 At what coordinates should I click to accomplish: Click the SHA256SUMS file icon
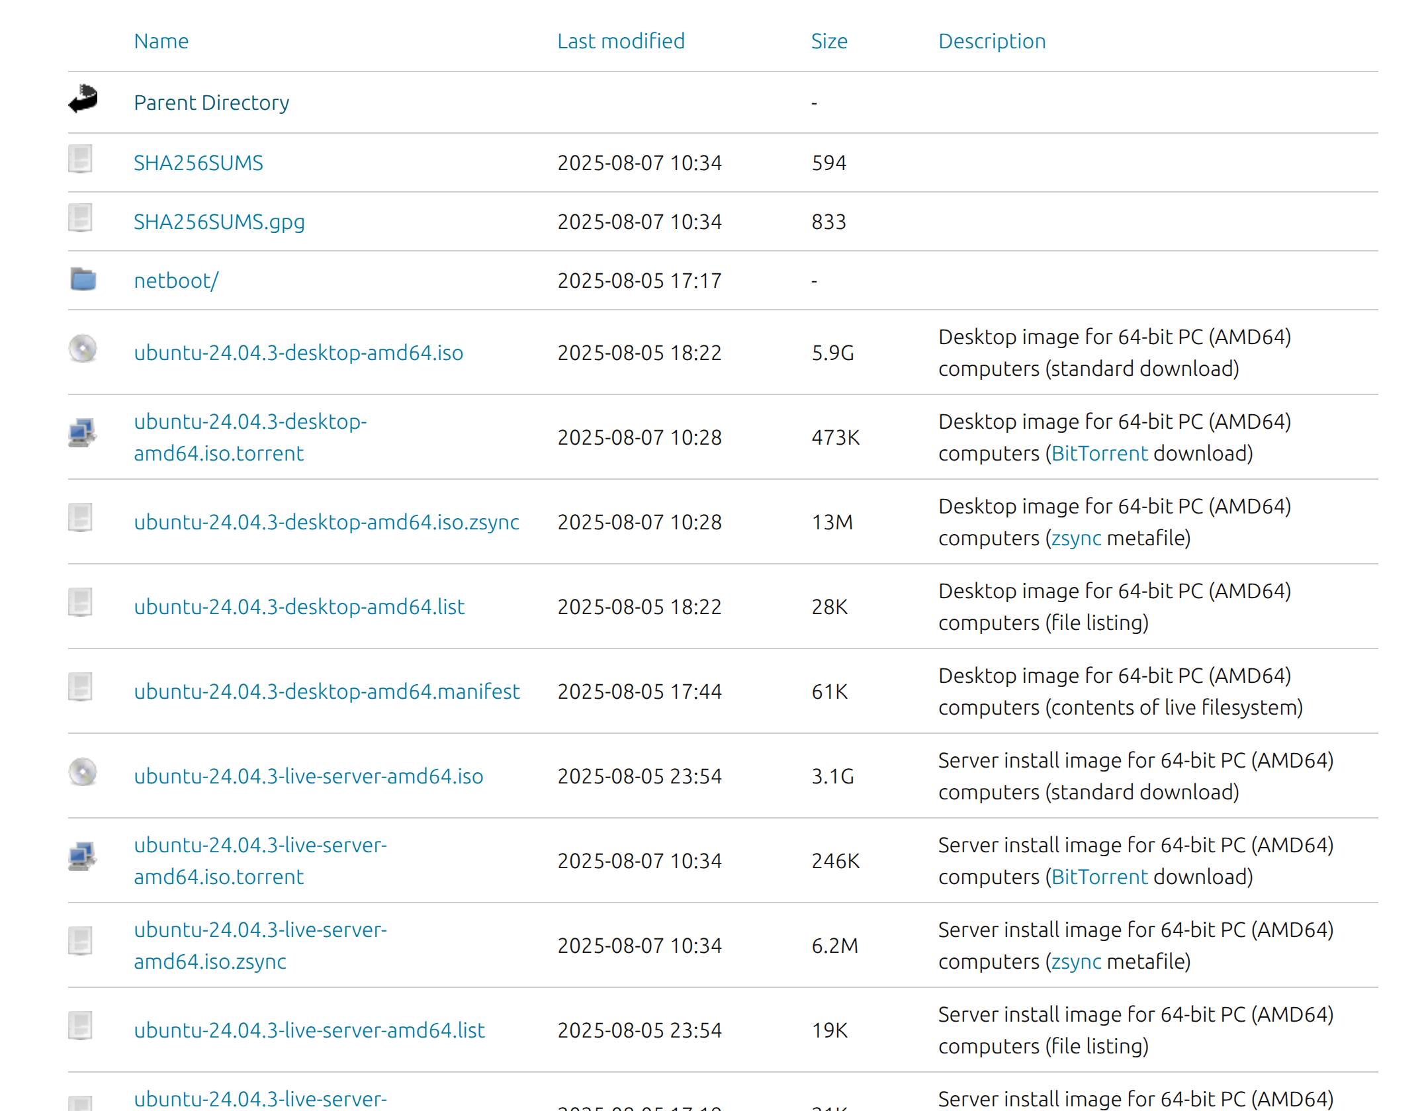coord(81,160)
